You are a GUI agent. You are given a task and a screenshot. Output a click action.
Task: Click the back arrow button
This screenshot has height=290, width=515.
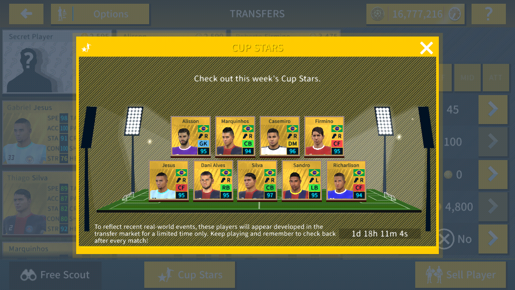[26, 14]
